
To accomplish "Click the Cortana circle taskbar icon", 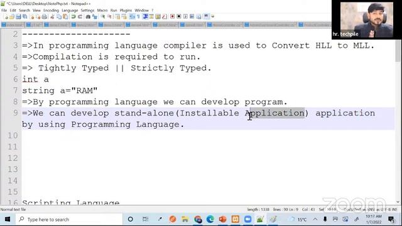I will pos(130,219).
